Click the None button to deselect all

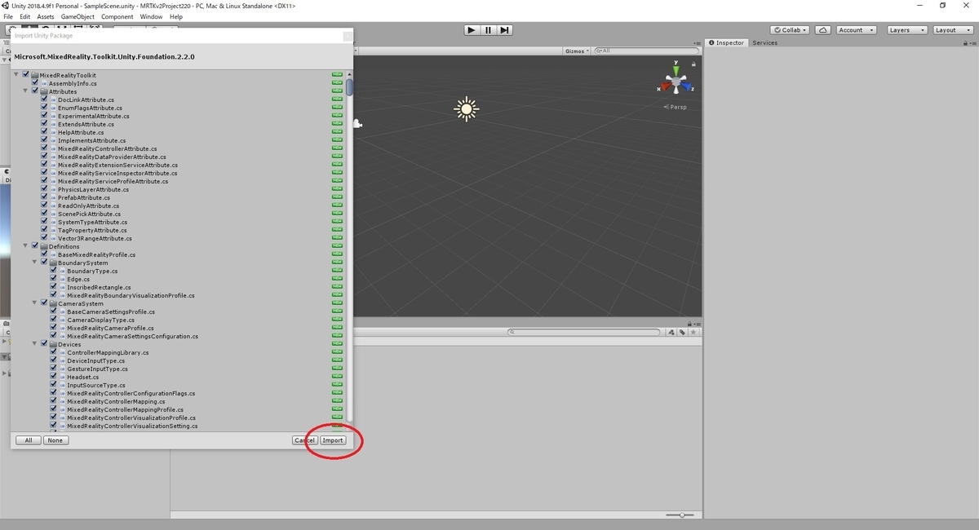(55, 440)
